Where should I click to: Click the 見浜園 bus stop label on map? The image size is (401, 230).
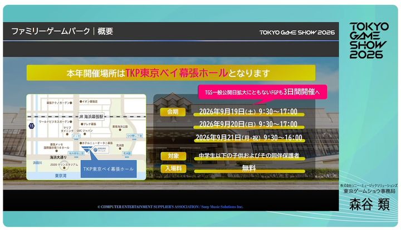coord(127,154)
